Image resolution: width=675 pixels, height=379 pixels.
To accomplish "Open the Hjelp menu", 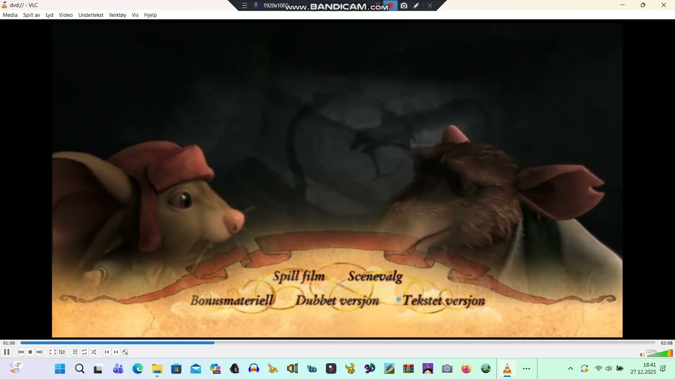I will tap(150, 15).
